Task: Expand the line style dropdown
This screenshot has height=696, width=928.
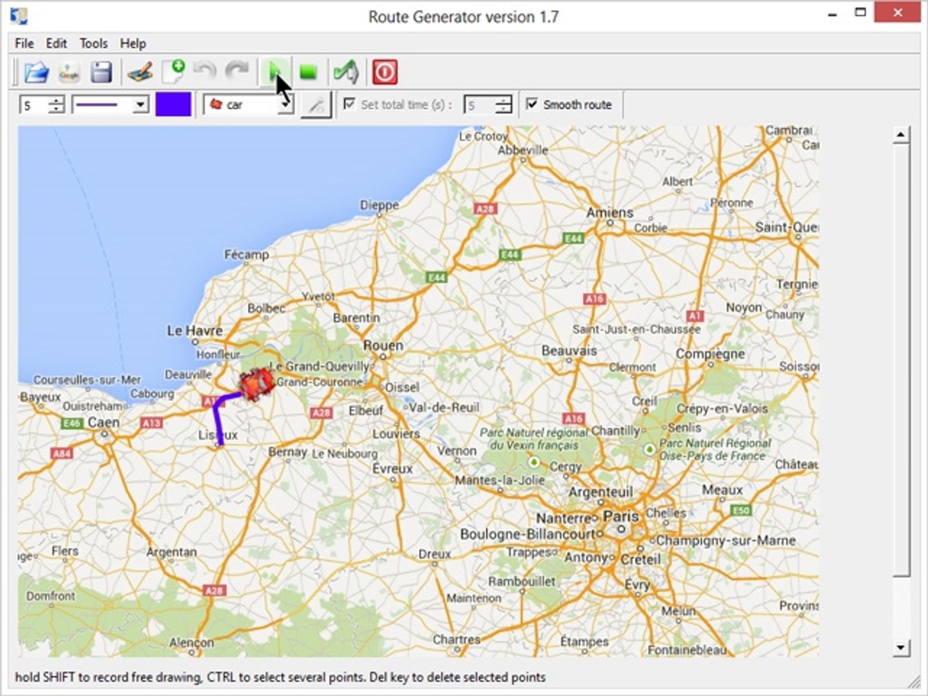Action: [x=140, y=105]
